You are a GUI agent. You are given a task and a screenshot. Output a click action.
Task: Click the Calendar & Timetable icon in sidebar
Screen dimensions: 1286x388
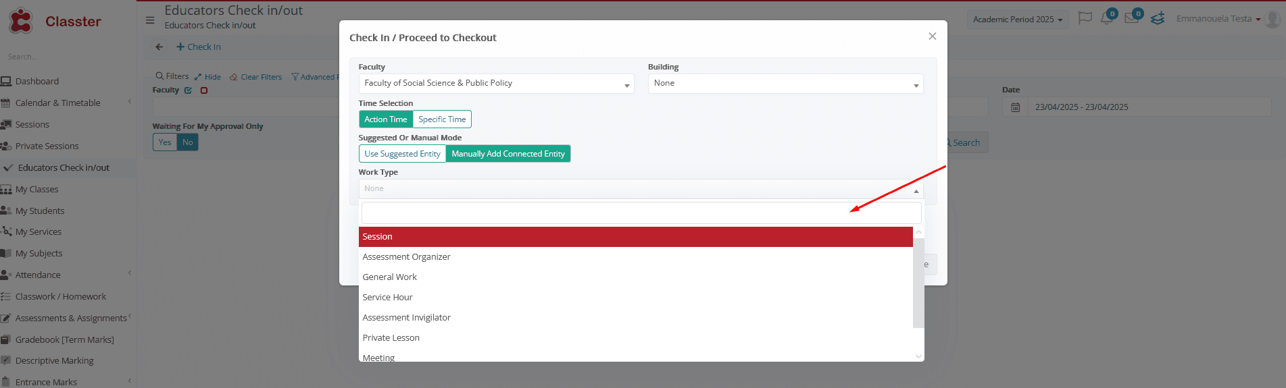[6, 103]
